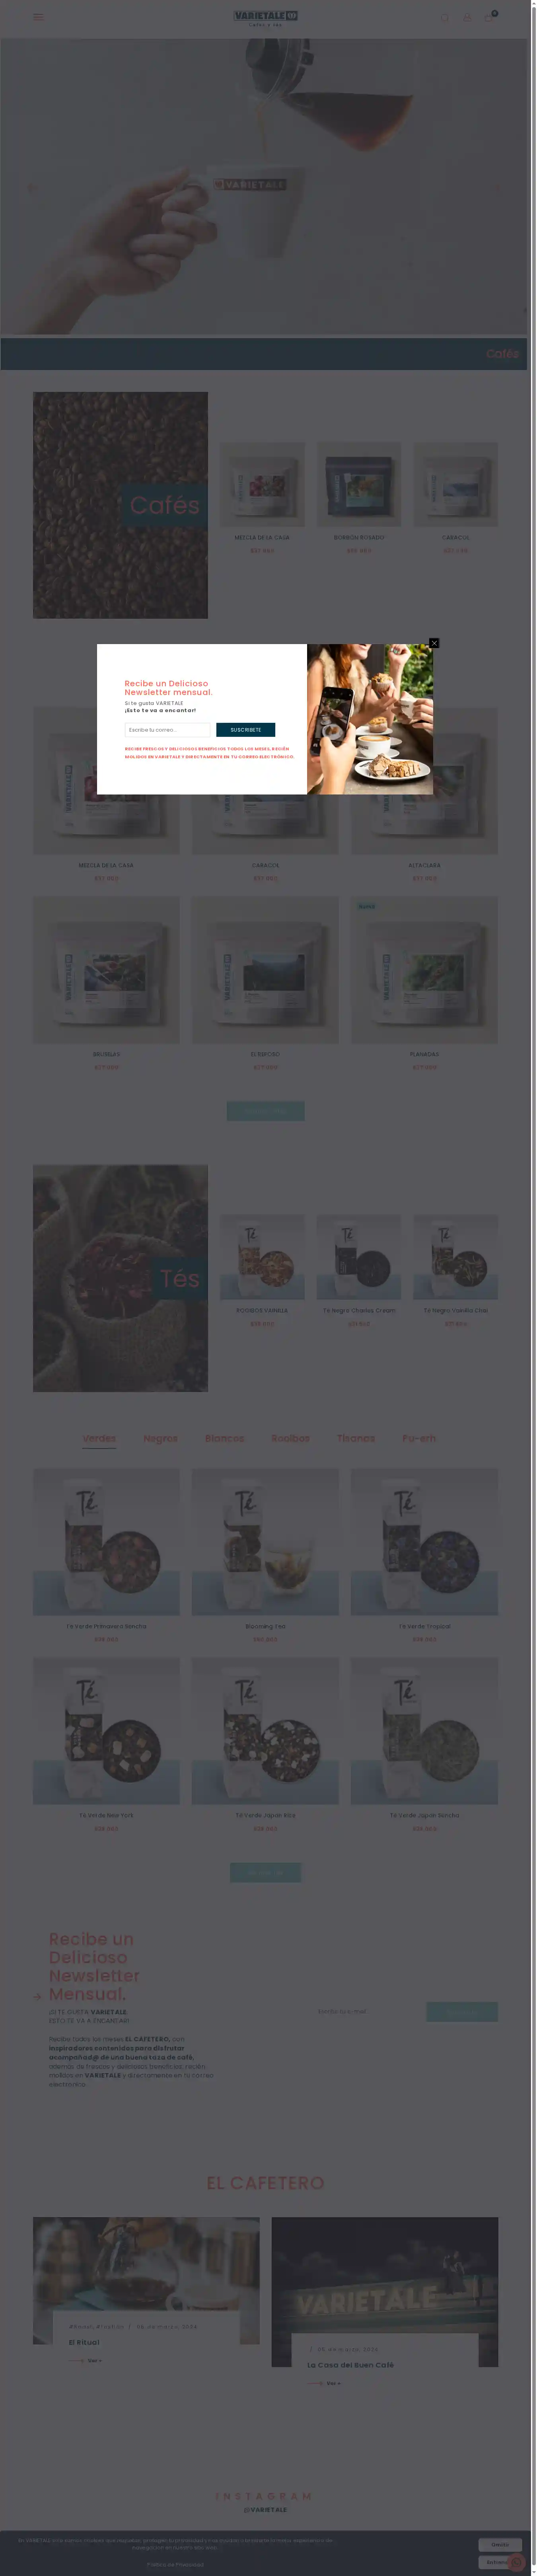
Task: Open the user account icon in header
Action: (467, 18)
